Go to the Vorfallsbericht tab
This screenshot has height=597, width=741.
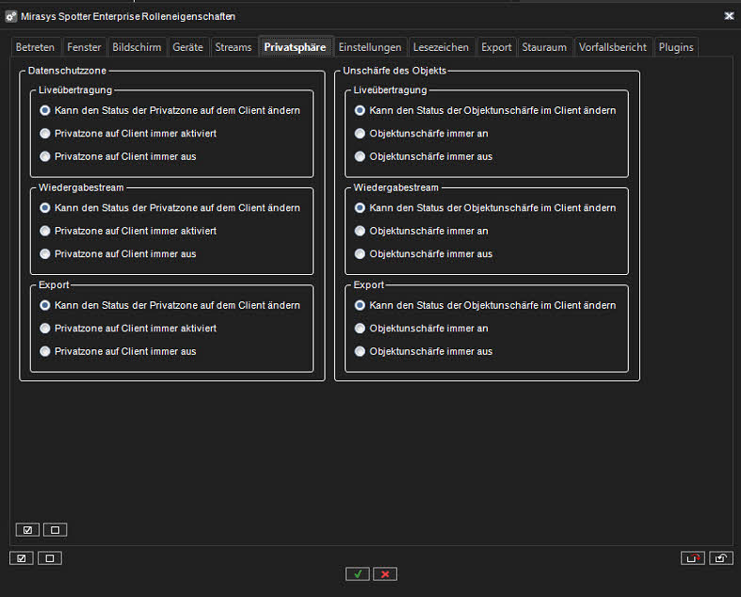point(612,47)
